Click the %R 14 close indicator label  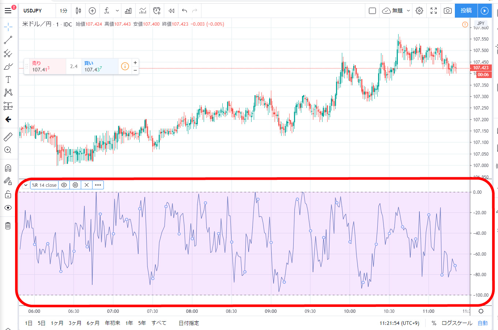pos(44,185)
